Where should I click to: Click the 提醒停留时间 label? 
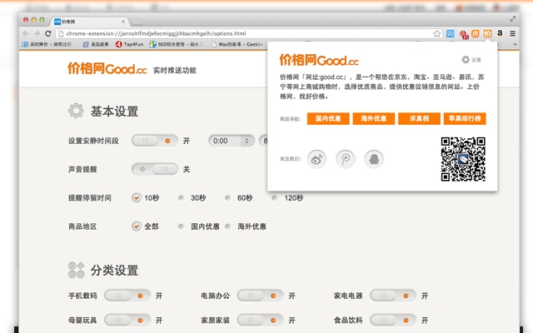[90, 198]
